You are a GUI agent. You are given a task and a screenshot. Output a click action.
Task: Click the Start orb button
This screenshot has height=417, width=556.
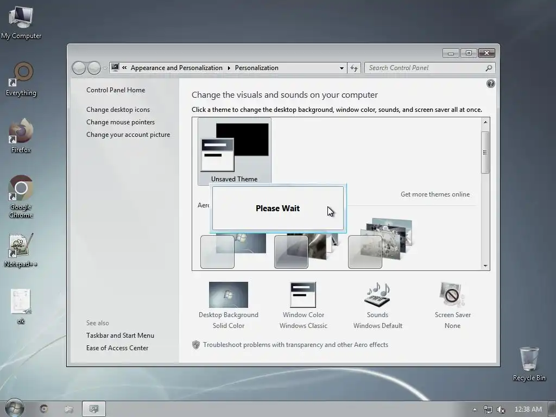pos(15,408)
